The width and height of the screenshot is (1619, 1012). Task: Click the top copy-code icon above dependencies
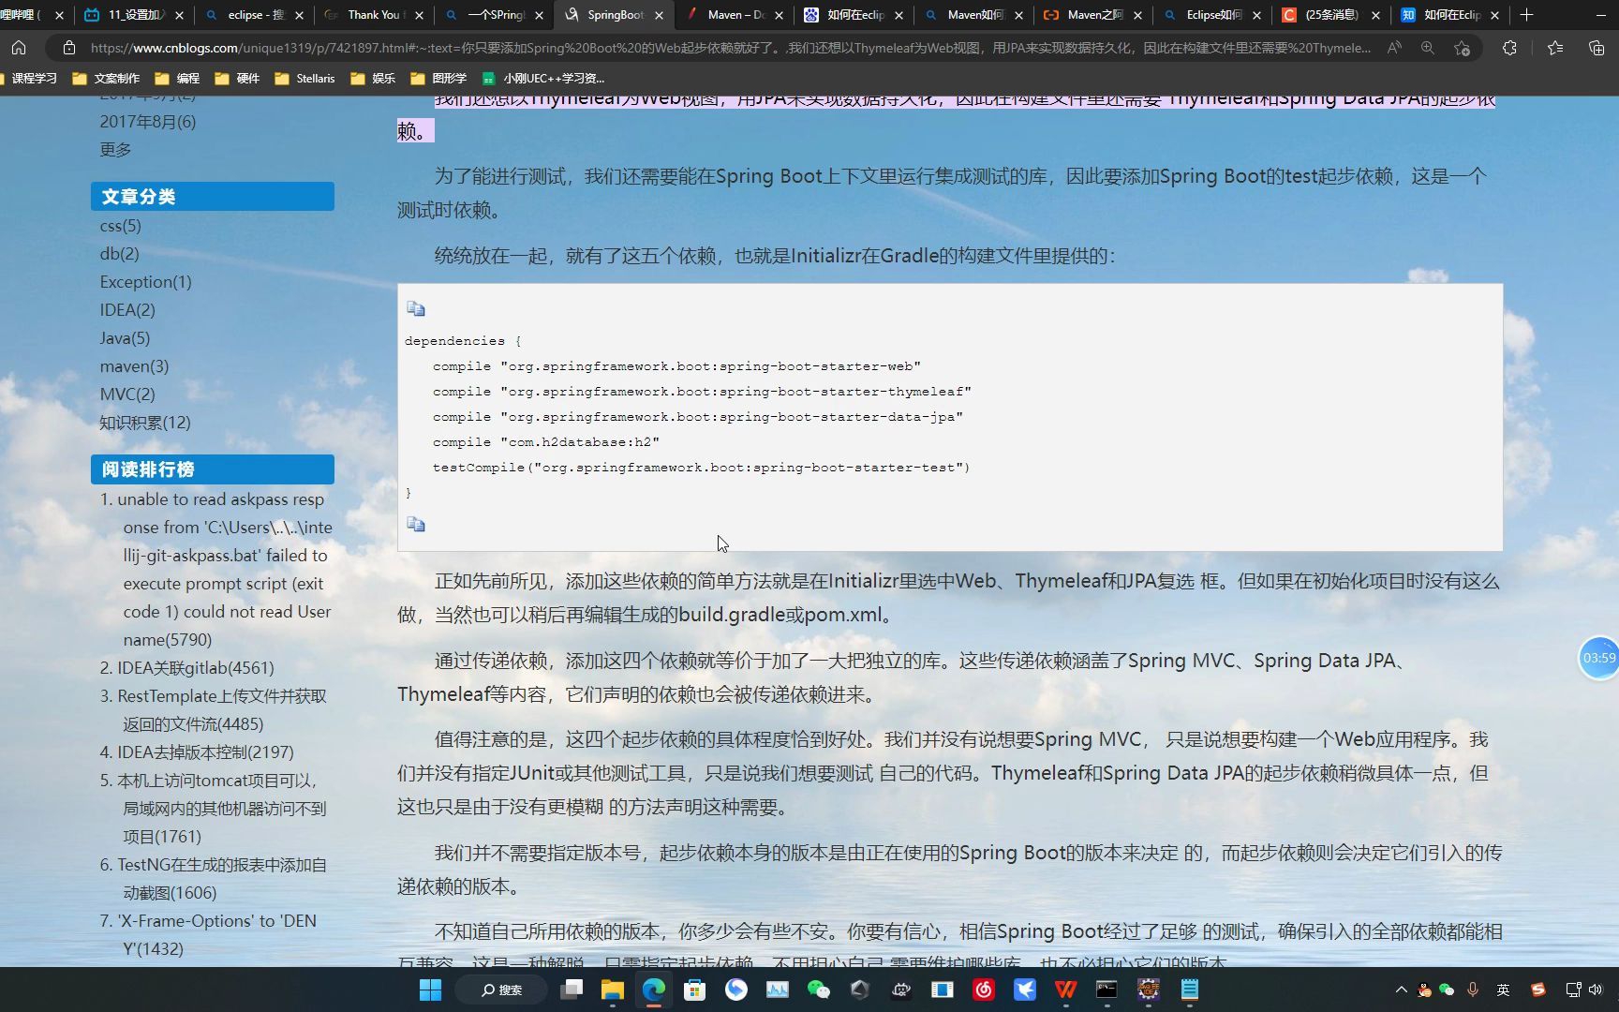click(x=416, y=308)
